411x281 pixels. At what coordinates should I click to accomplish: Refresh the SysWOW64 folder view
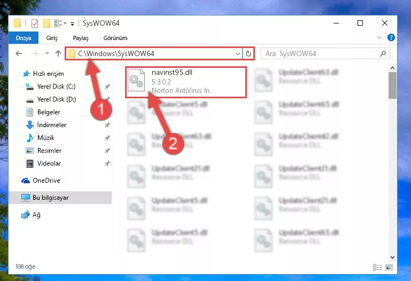248,53
